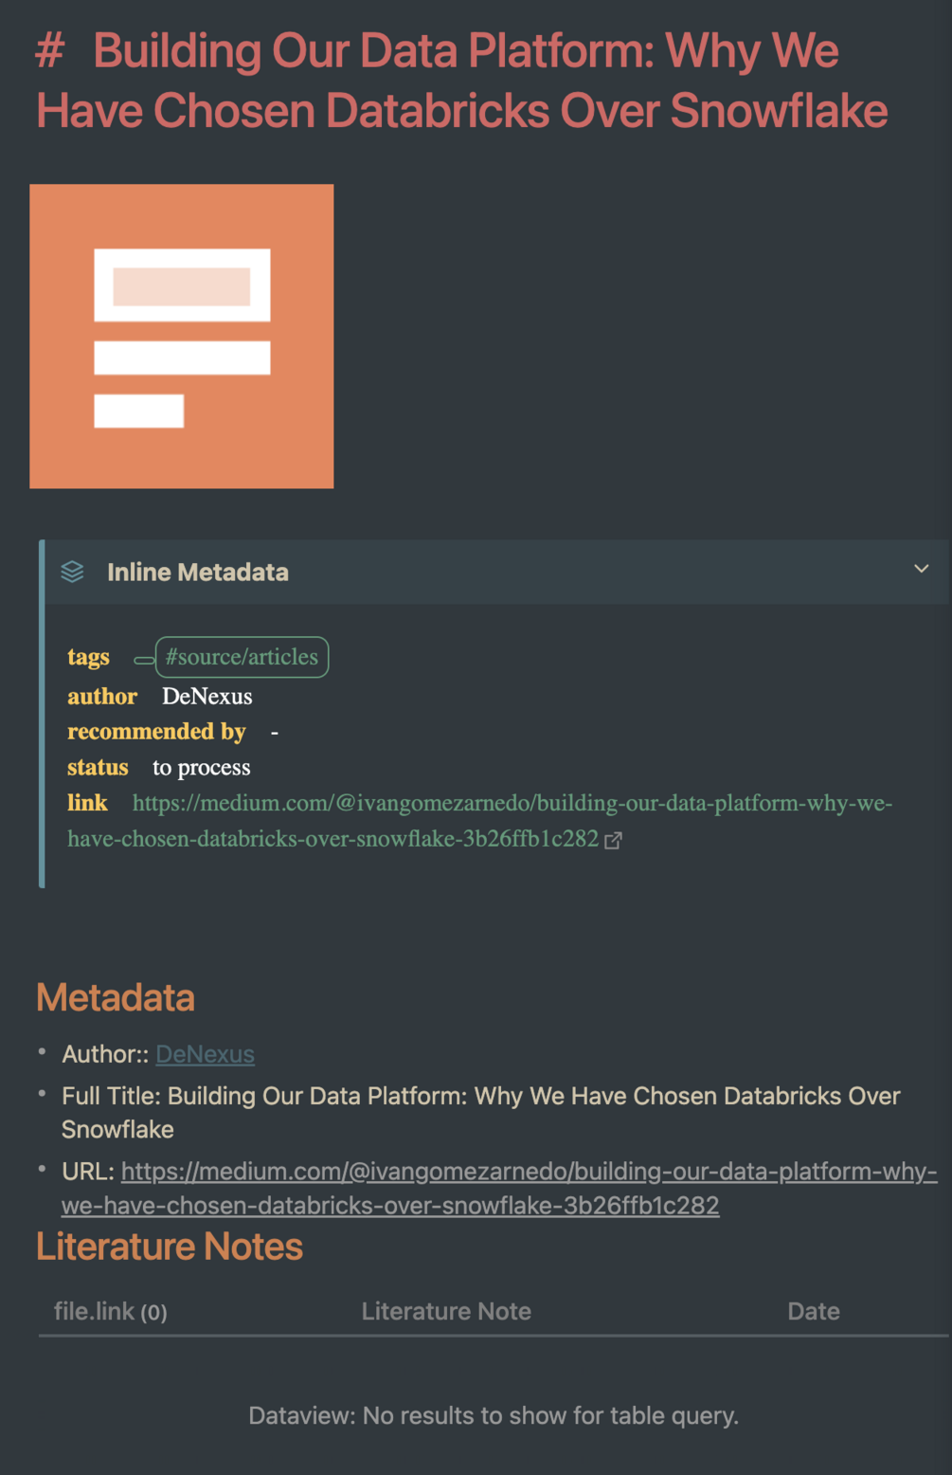This screenshot has height=1475, width=952.
Task: Click the layers icon beside Inline Metadata
Action: point(73,572)
